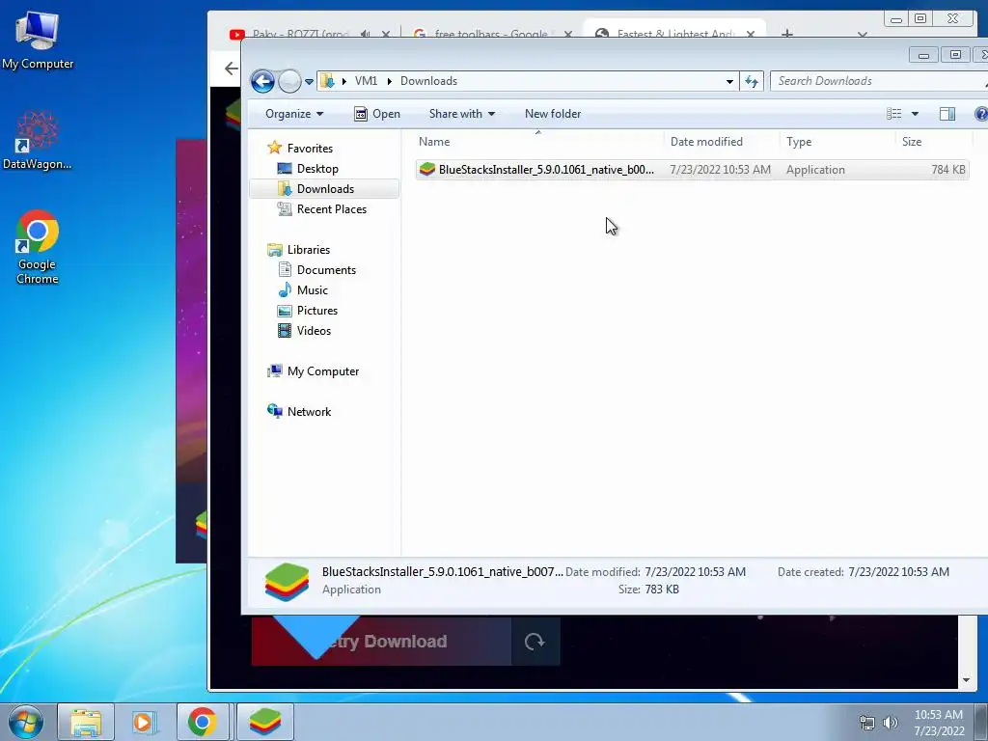Click Chrome's back arrow button
Screen dimensions: 988x741
coord(232,69)
